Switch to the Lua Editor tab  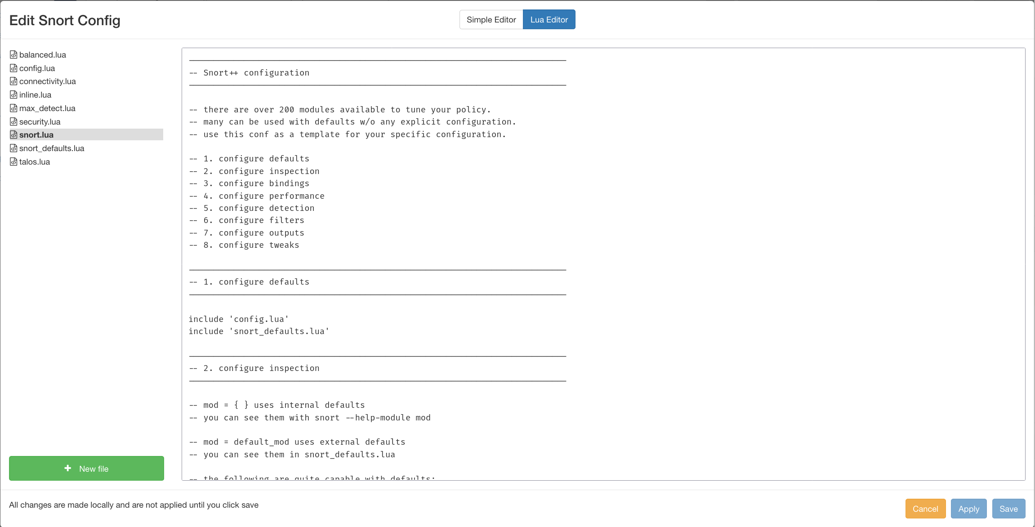[x=549, y=20]
